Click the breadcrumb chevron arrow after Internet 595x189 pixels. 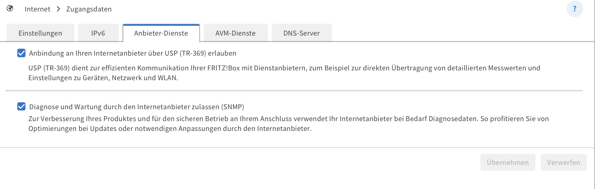58,9
